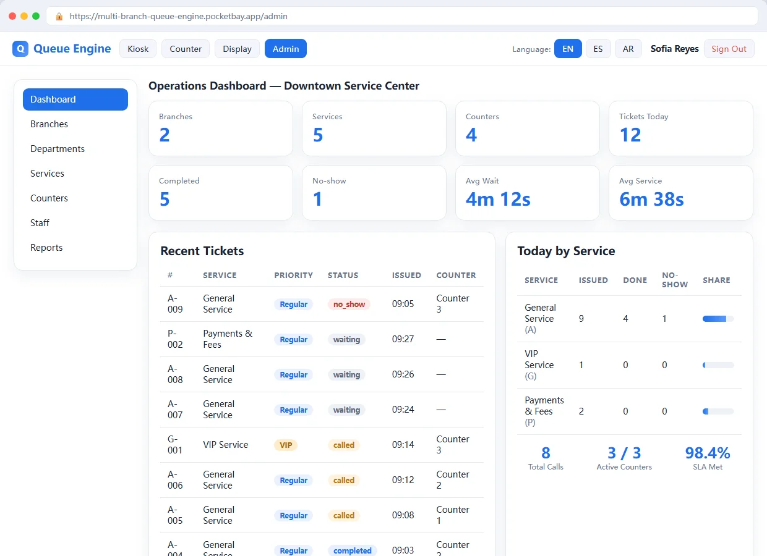The width and height of the screenshot is (767, 556).
Task: Click the SHARE column header
Action: coord(716,280)
